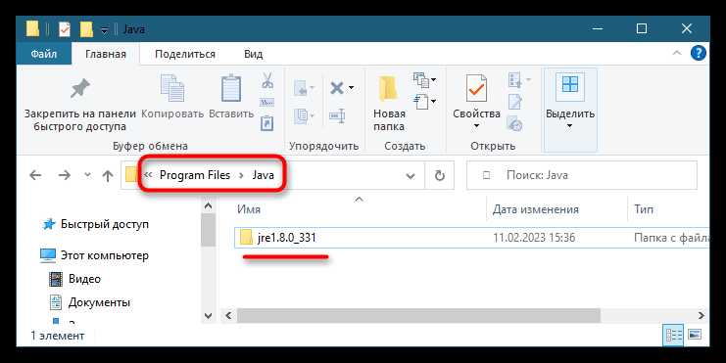
Task: Open the easy access dropdown
Action: pyautogui.click(x=424, y=102)
